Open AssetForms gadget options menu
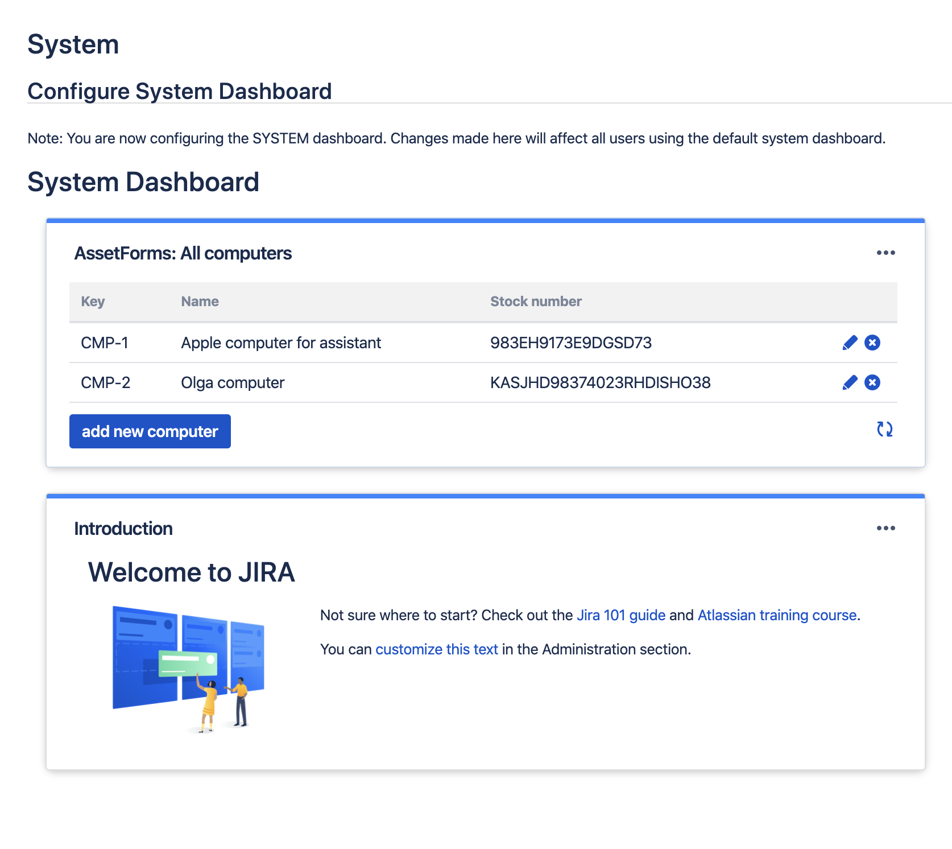 click(885, 253)
